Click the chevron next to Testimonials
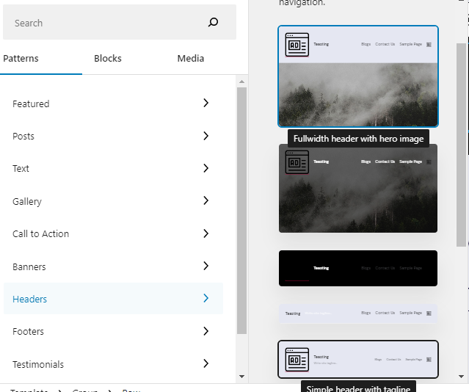469x392 pixels. click(206, 363)
